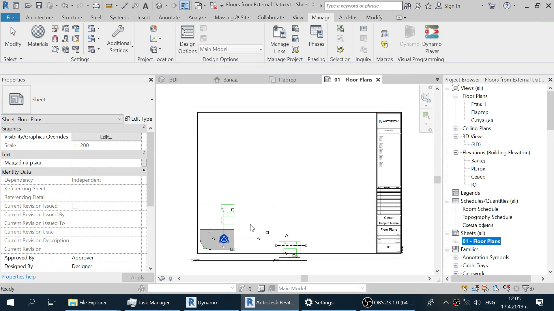
Task: Open the Properties help link
Action: click(18, 277)
